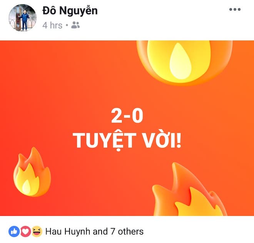The height and width of the screenshot is (243, 254).
Task: Click the 2-0 score text
Action: pyautogui.click(x=127, y=116)
